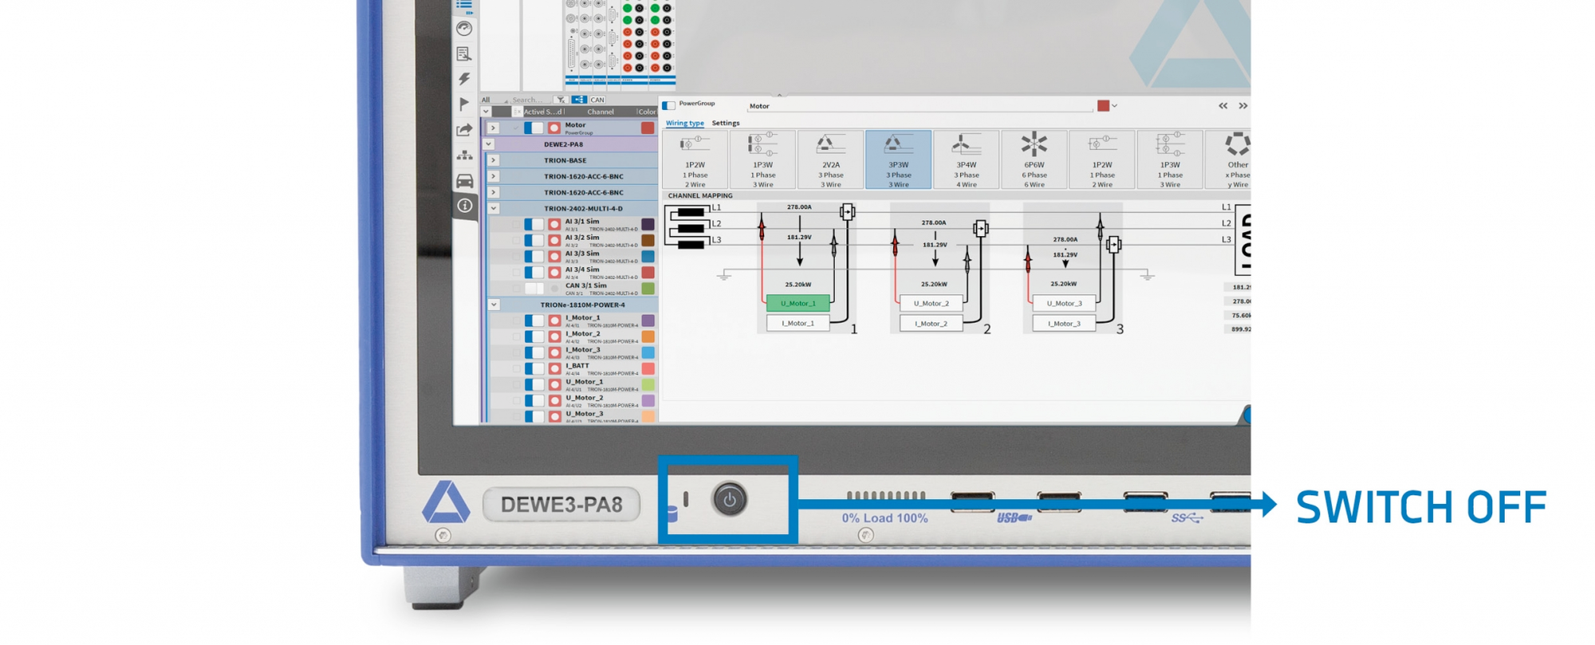This screenshot has height=645, width=1595.
Task: Sort by the Color column header
Action: tap(647, 112)
